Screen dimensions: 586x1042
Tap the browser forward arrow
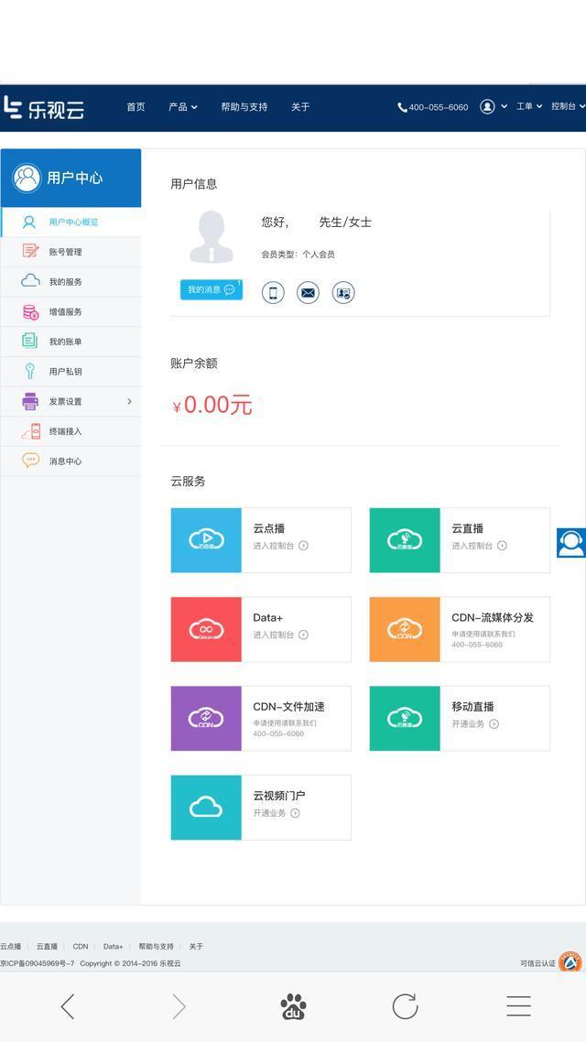click(179, 1007)
